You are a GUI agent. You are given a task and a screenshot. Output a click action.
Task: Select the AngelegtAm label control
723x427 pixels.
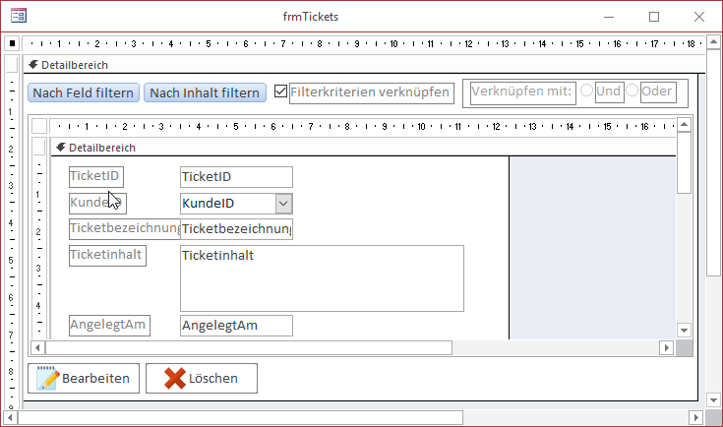pyautogui.click(x=110, y=326)
